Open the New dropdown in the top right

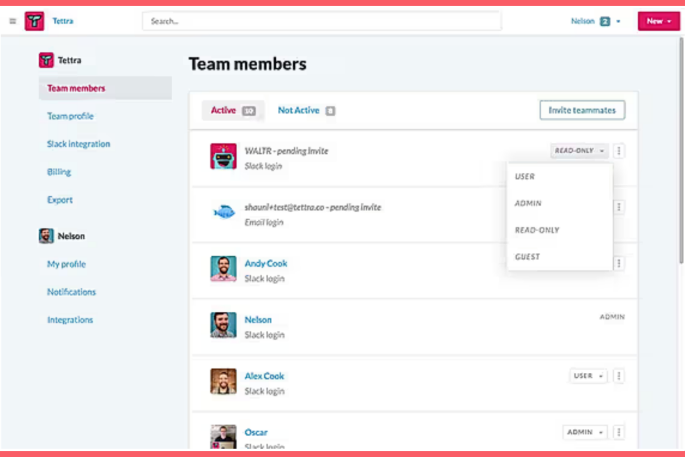click(x=658, y=21)
